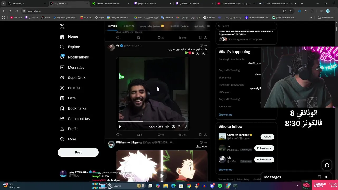Switch to the For you tab

pyautogui.click(x=112, y=26)
